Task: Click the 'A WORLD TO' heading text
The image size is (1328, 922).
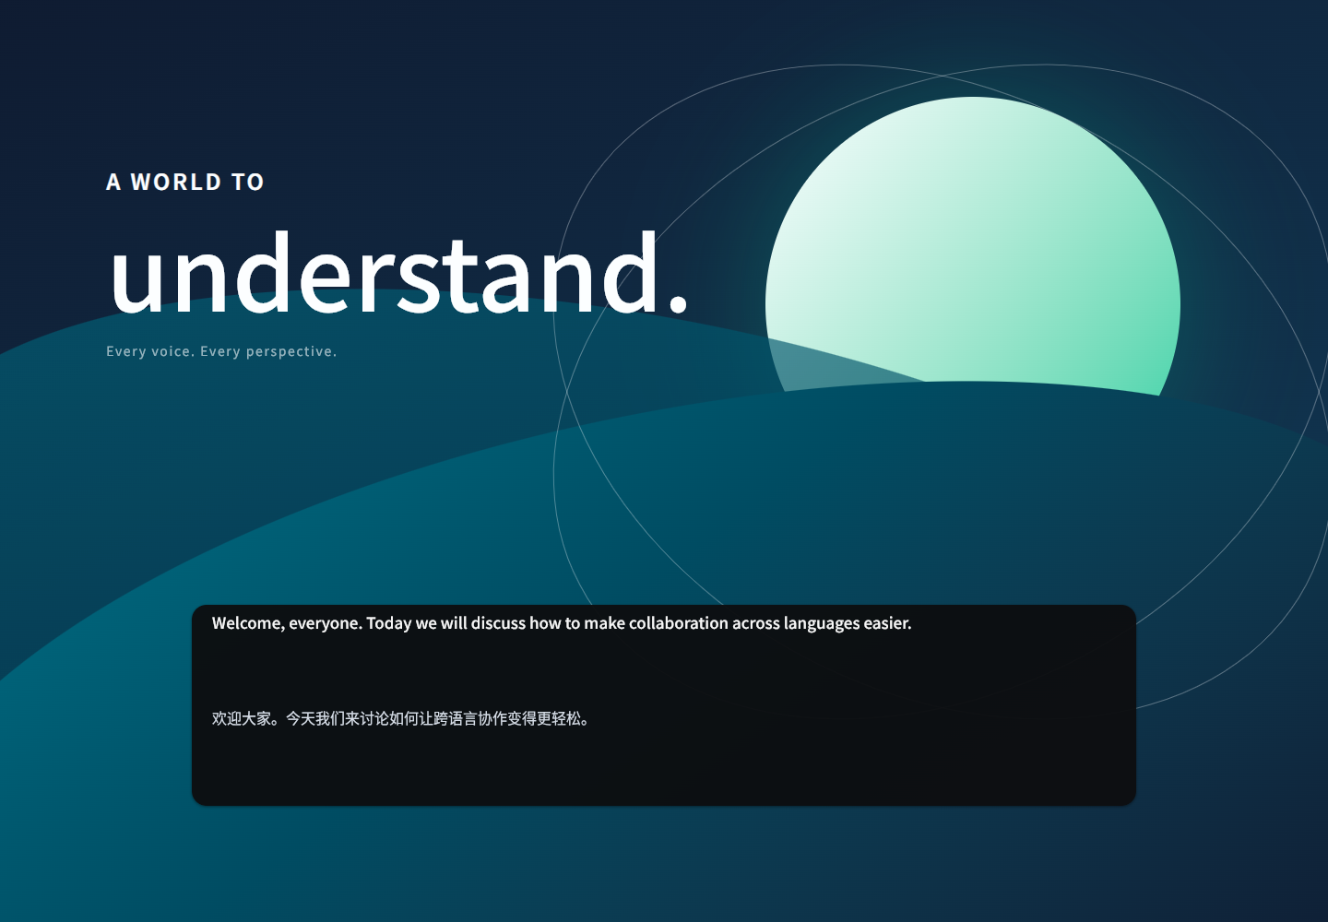Action: [185, 182]
